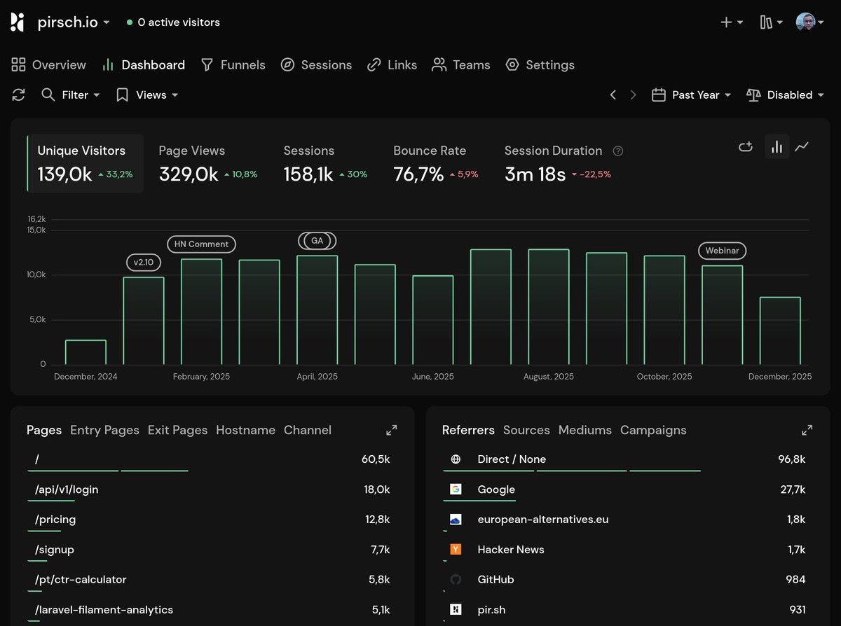Click the Pirsch logo
The width and height of the screenshot is (841, 626).
coord(17,22)
